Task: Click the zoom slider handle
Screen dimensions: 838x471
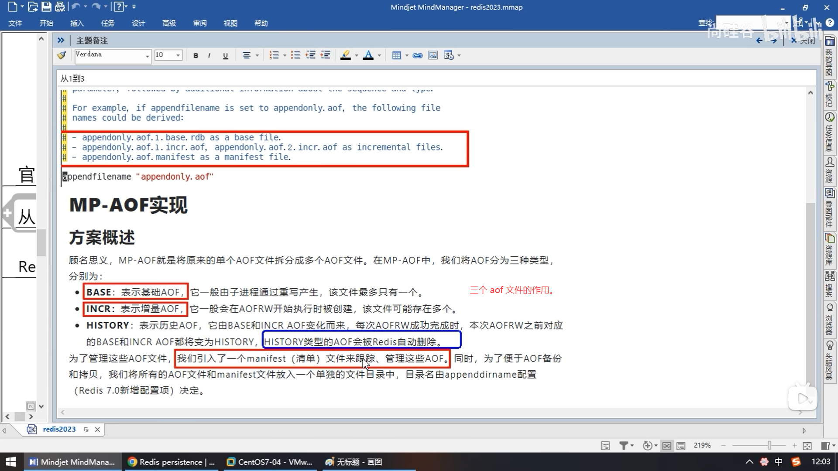Action: tap(769, 445)
